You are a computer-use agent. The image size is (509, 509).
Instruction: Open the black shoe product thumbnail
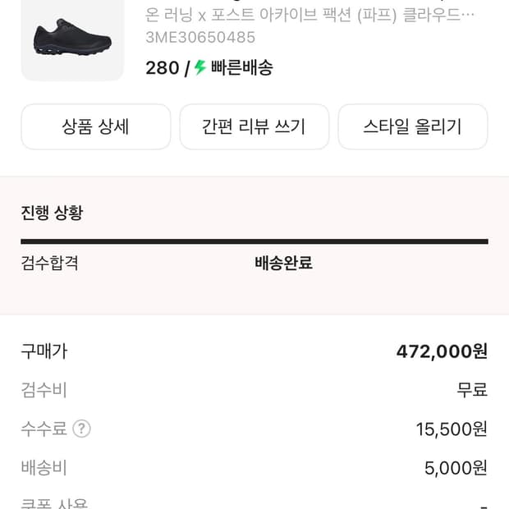72,41
